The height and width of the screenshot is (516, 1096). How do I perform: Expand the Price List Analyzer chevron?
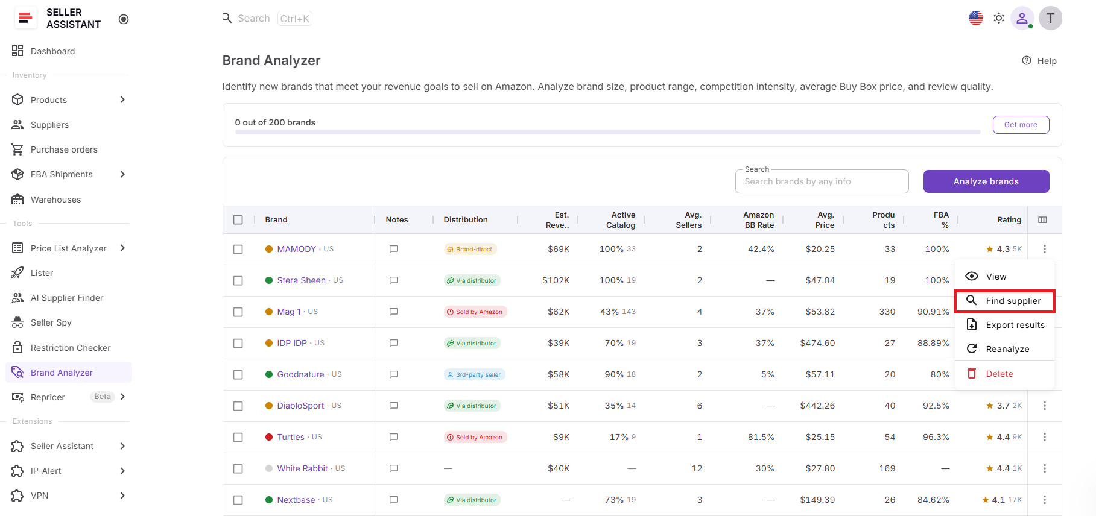coord(122,248)
